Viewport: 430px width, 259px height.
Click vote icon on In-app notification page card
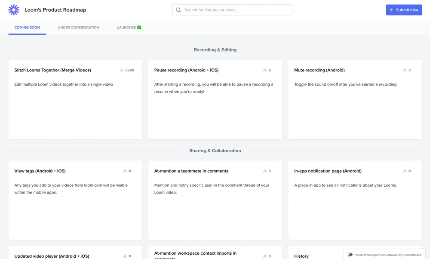click(x=405, y=171)
